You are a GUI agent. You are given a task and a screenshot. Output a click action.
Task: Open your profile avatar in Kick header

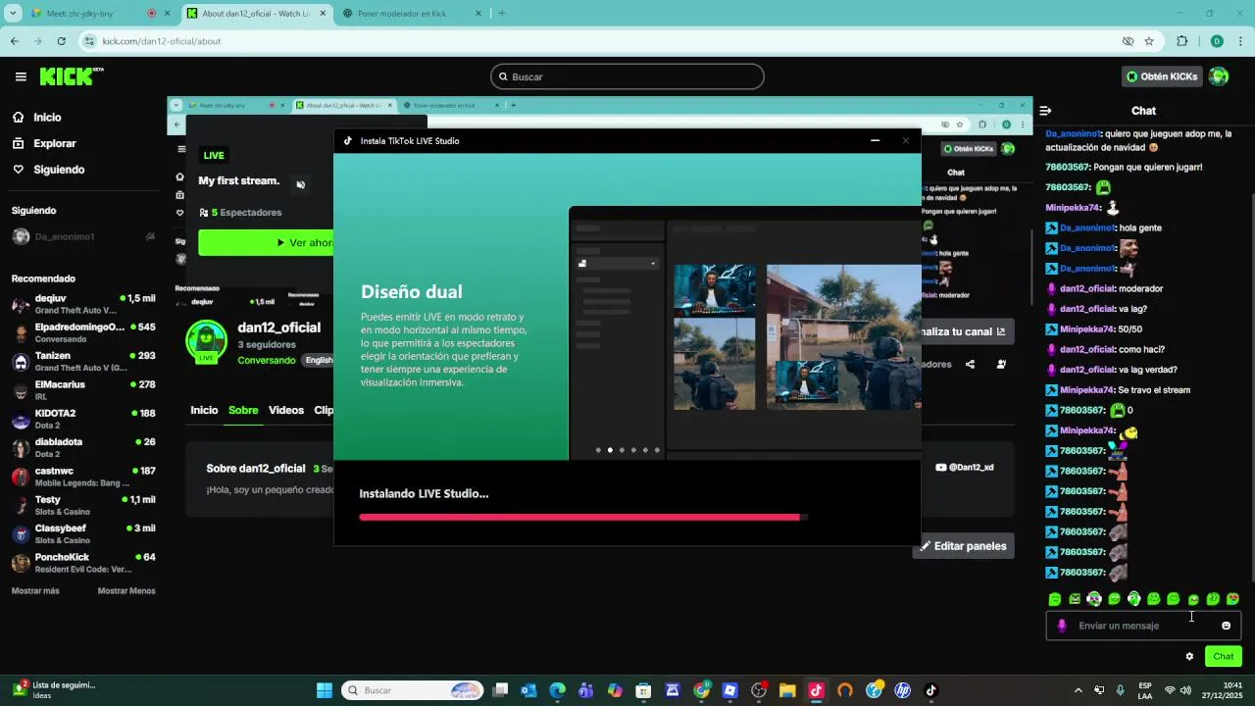point(1219,76)
